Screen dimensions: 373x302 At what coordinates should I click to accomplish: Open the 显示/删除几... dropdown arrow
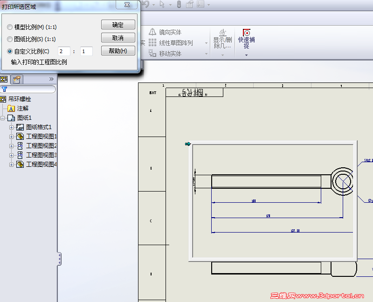[223, 55]
